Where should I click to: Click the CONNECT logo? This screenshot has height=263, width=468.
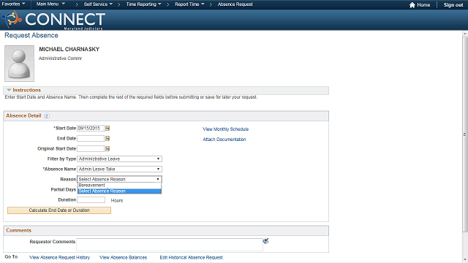pos(53,20)
